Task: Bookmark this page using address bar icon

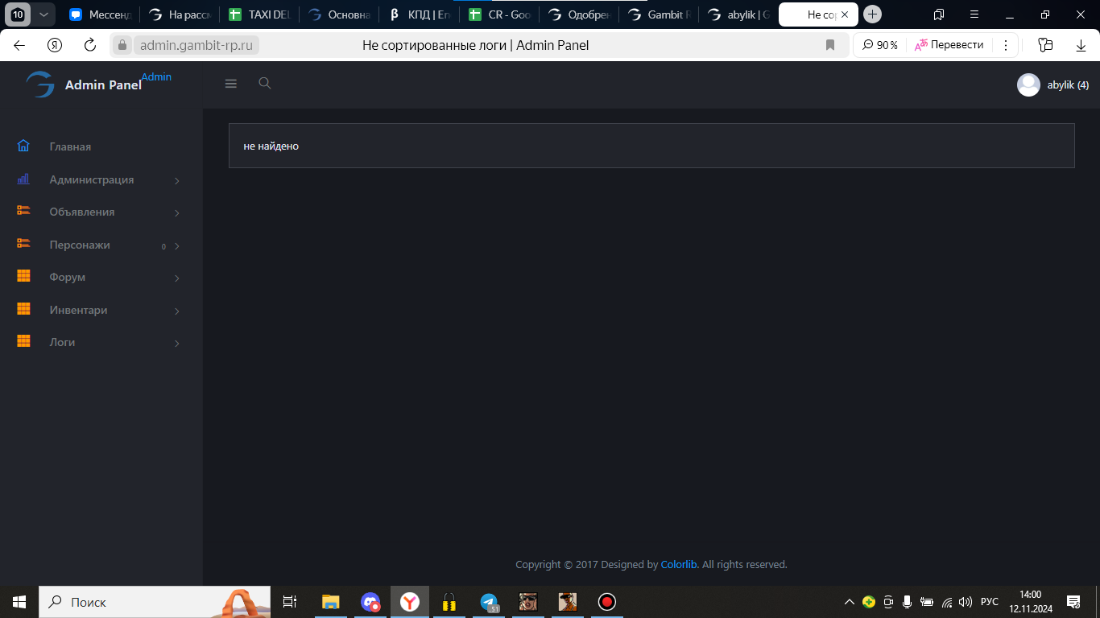Action: (830, 45)
